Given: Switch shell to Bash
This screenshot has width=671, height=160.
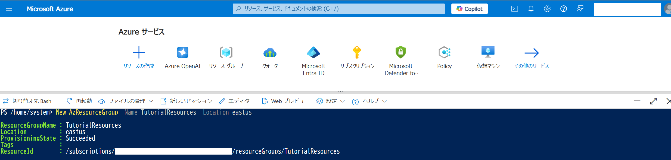Looking at the screenshot, I should pos(27,101).
